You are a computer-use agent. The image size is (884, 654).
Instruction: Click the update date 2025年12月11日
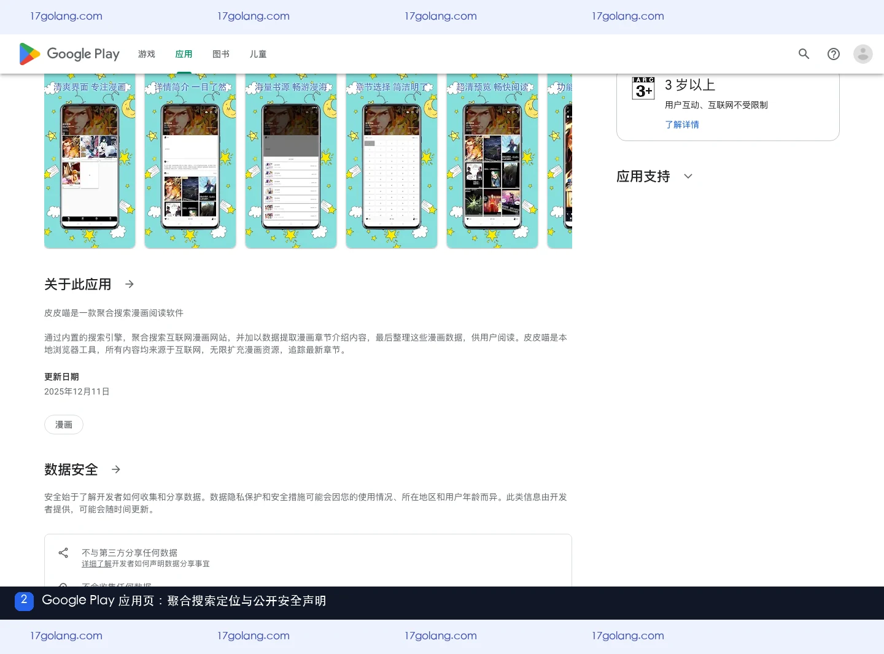click(77, 391)
